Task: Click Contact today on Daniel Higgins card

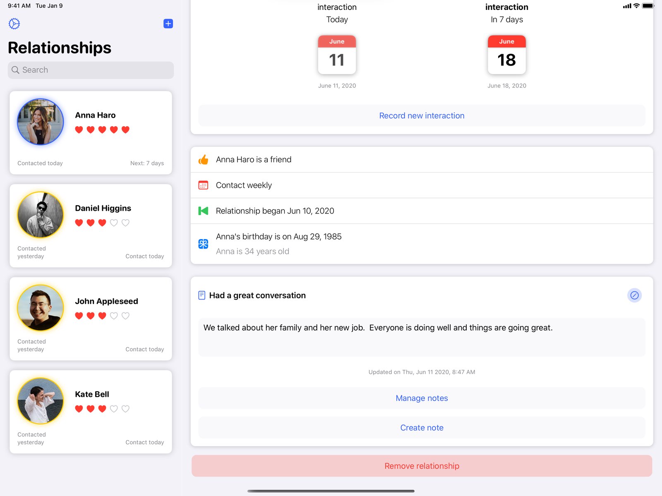Action: pos(145,256)
